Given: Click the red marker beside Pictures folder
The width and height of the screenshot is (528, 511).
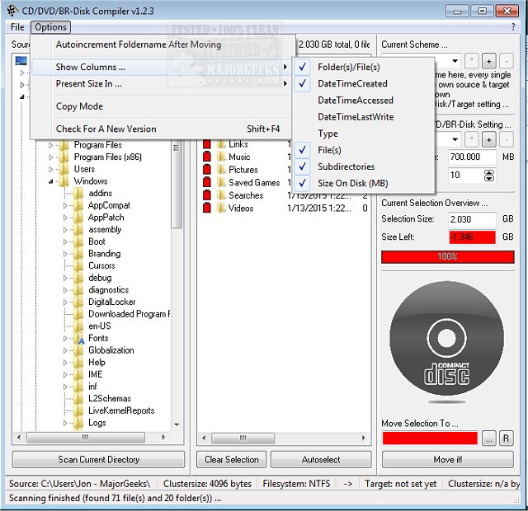Looking at the screenshot, I should (207, 170).
